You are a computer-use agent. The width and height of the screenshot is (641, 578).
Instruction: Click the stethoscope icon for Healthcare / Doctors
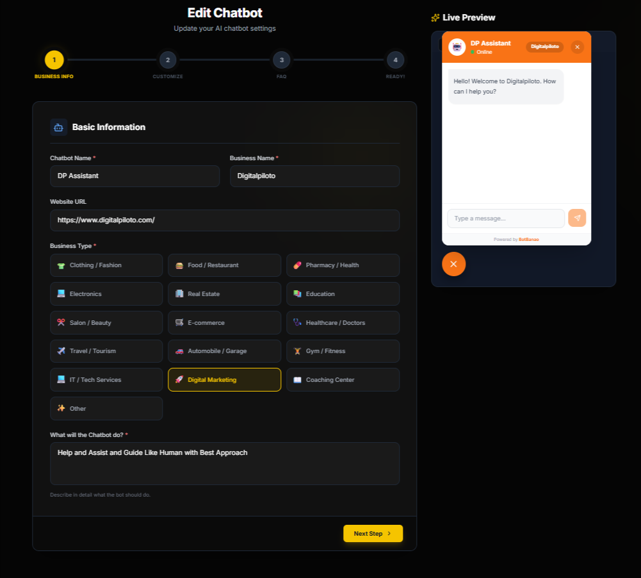(x=297, y=322)
